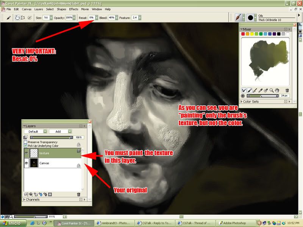Clear the Mixer pad with trash icon
Viewport: 303px width, 227px height.
pyautogui.click(x=287, y=90)
